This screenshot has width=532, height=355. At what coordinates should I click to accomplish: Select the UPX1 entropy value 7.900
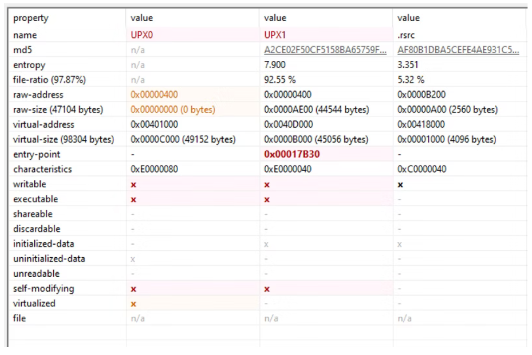click(275, 65)
